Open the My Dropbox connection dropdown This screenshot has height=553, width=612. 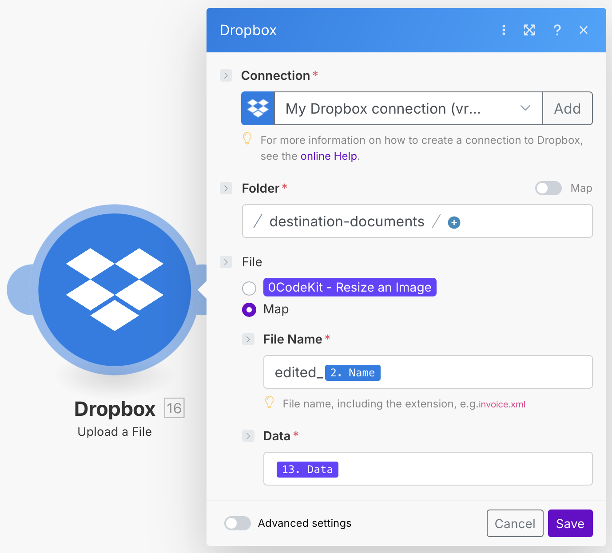pos(409,108)
